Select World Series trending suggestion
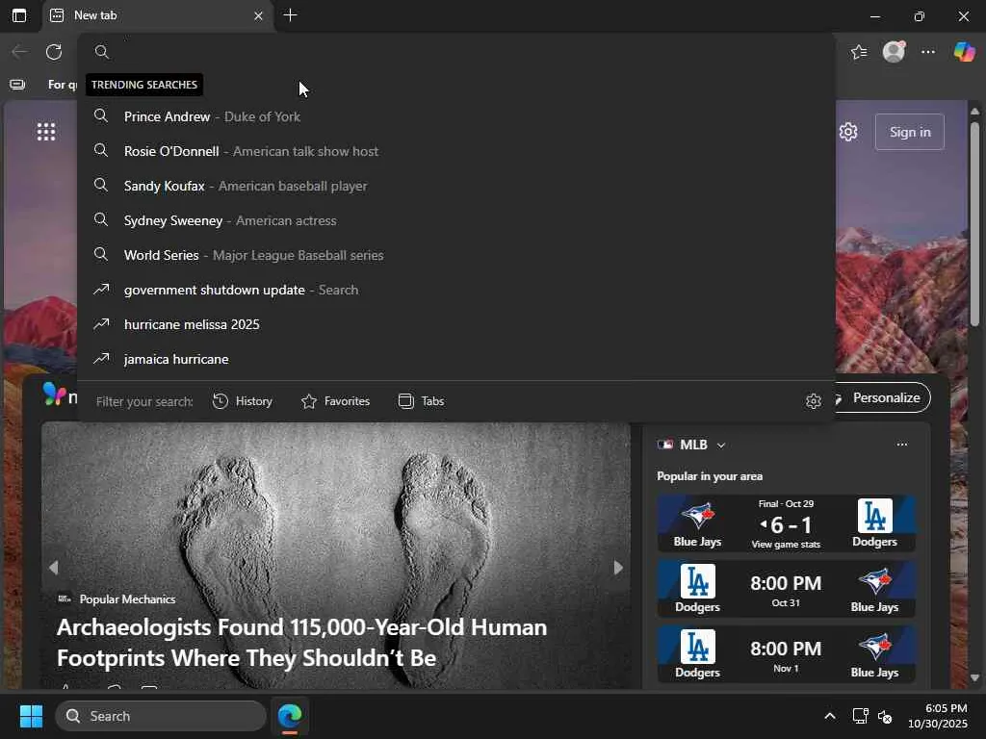986x739 pixels. [x=455, y=254]
